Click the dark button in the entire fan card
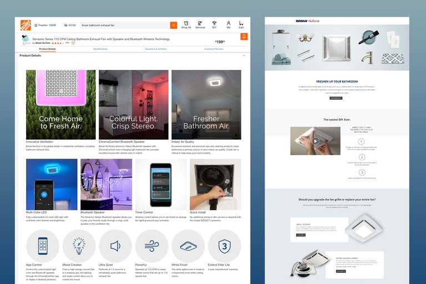426x284 pixels. pyautogui.click(x=341, y=271)
